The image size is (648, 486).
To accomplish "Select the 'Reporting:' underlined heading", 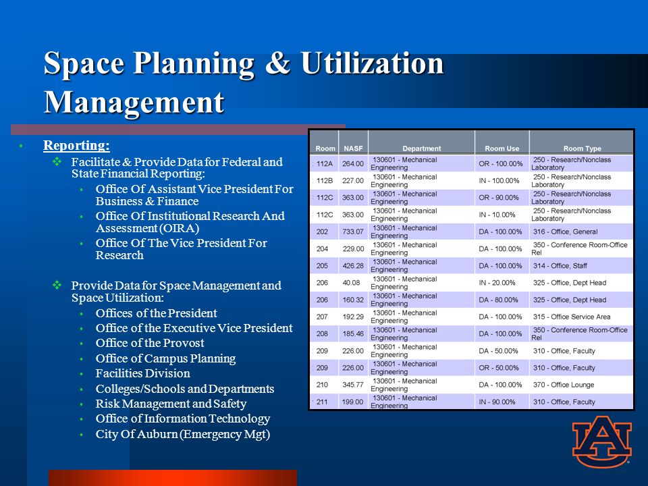I will coord(76,145).
